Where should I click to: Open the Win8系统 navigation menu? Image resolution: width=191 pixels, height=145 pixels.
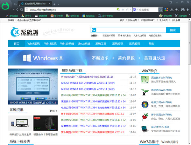point(50,43)
